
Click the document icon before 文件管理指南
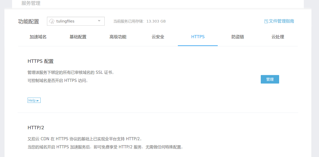click(x=266, y=21)
